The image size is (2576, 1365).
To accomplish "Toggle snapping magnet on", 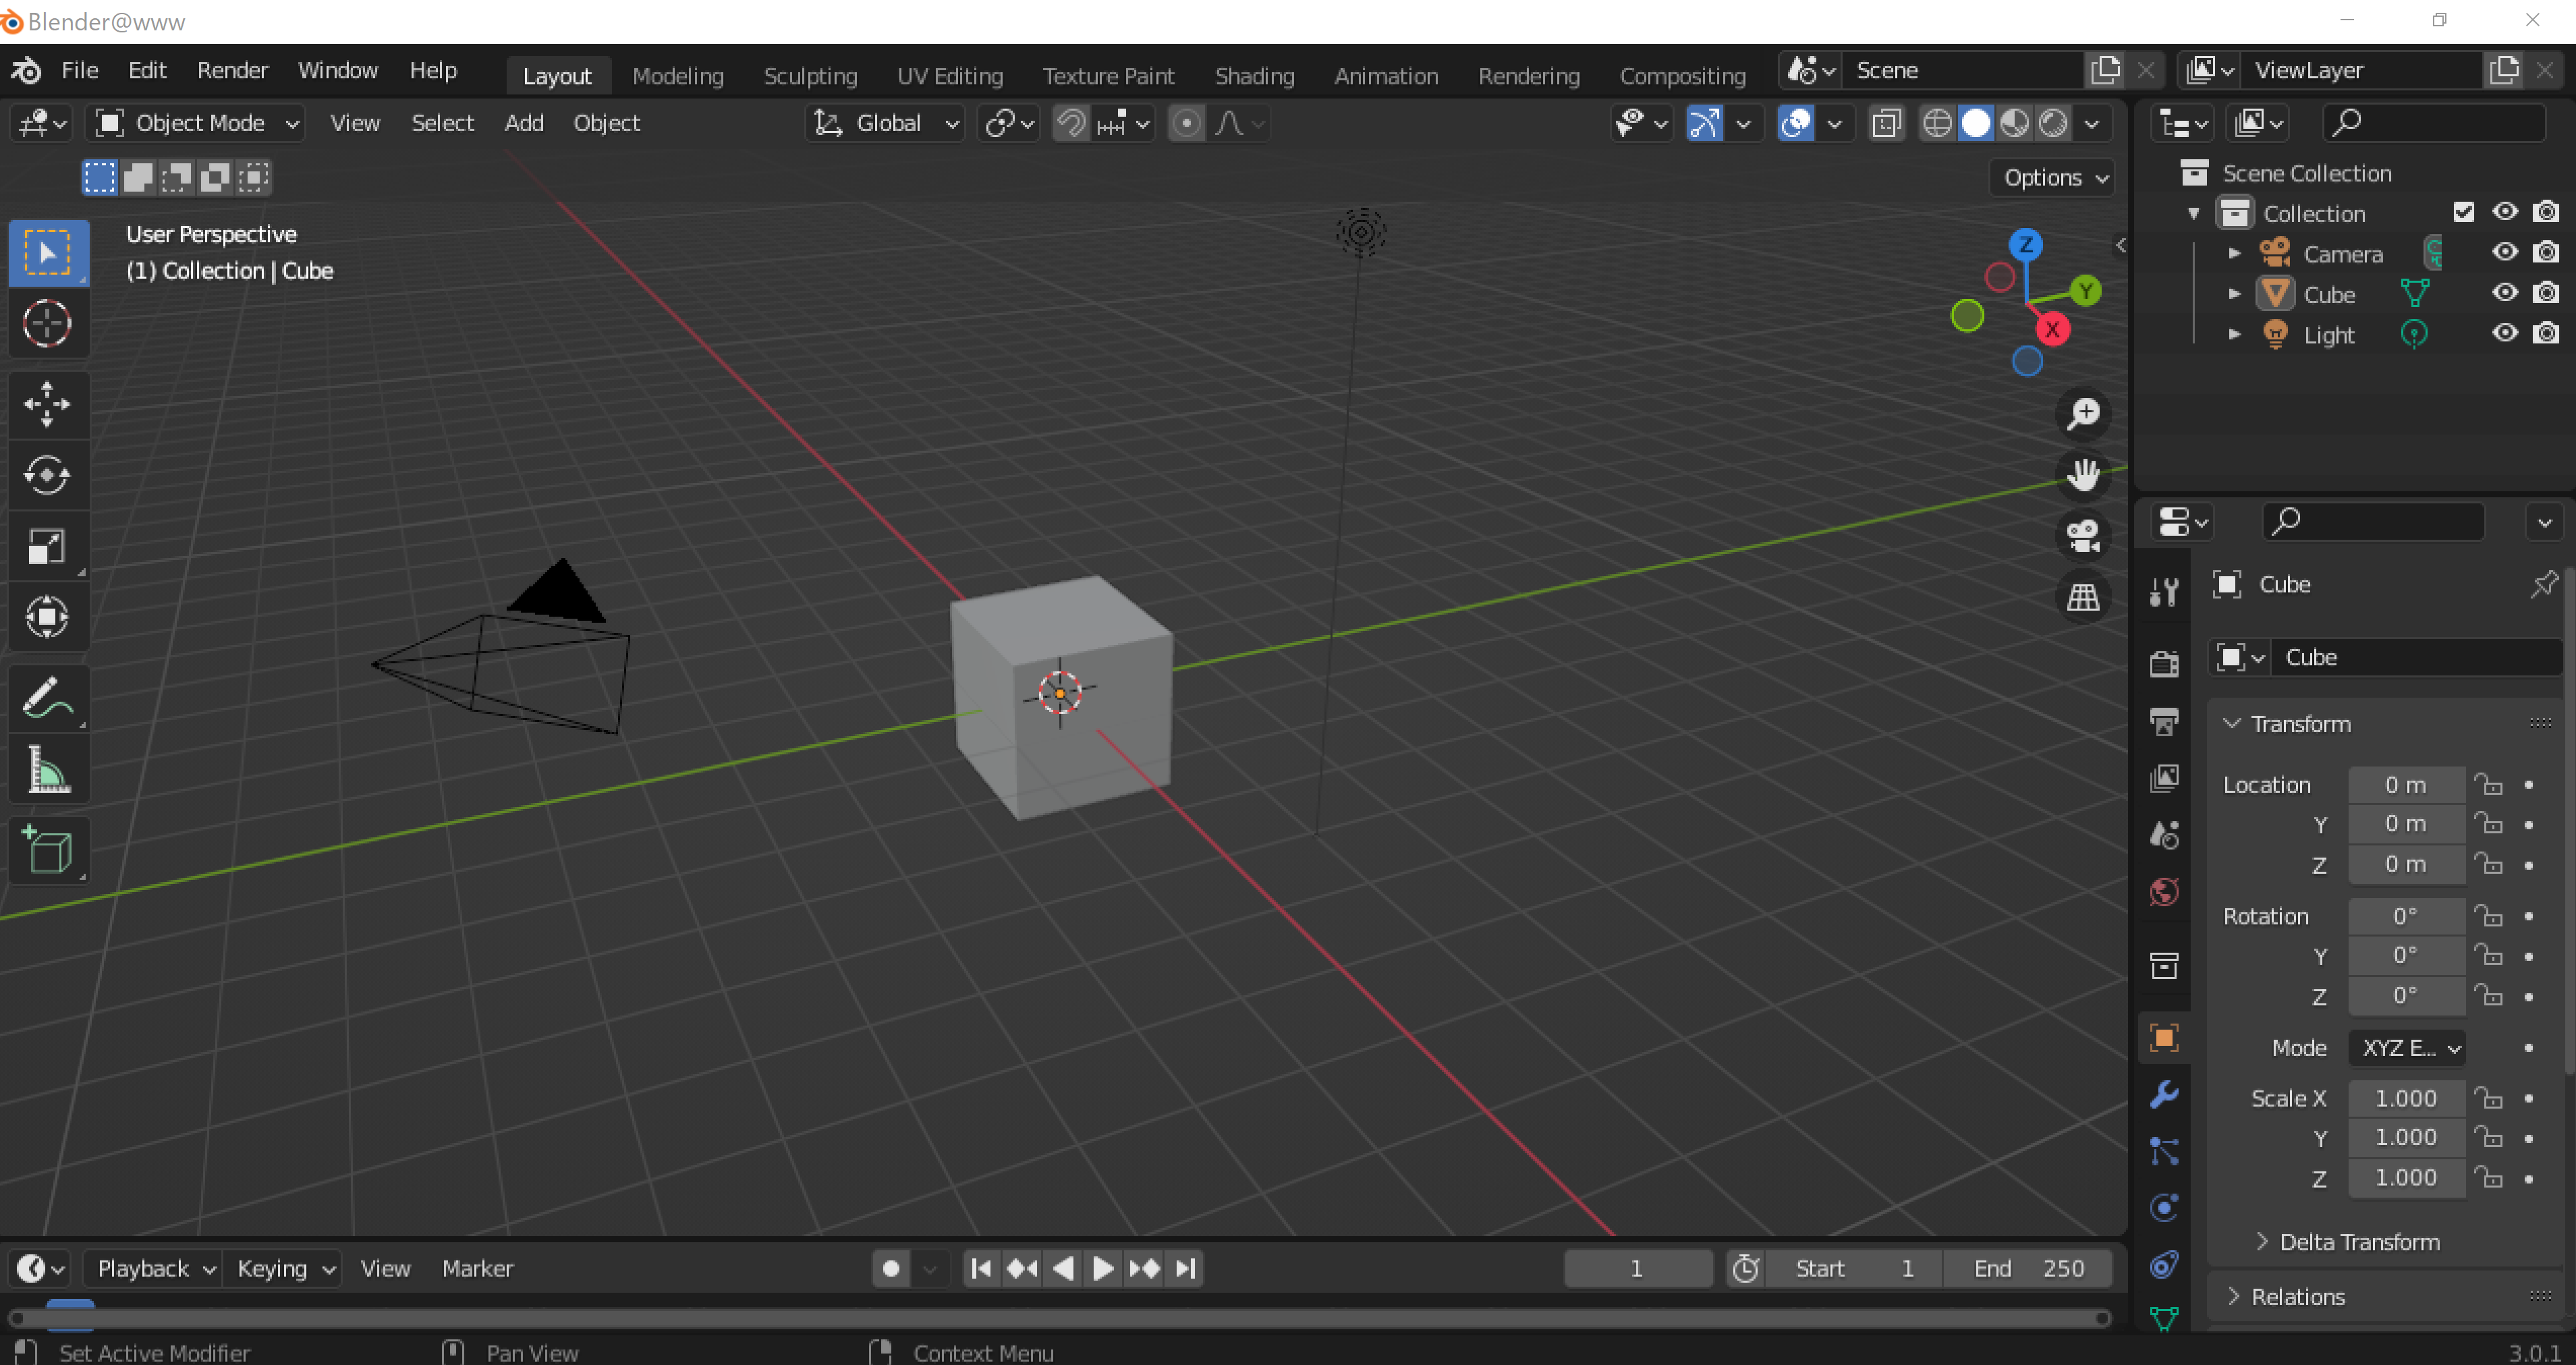I will [1070, 123].
